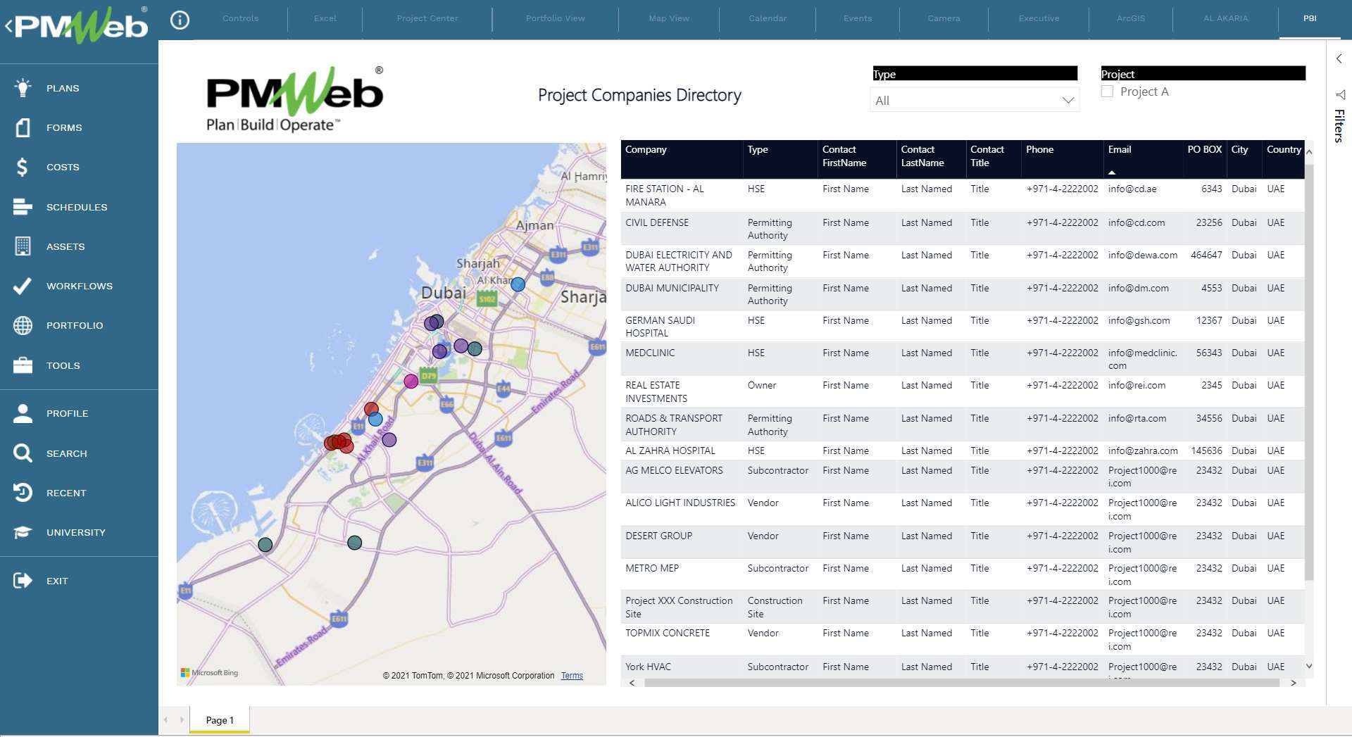Image resolution: width=1352 pixels, height=737 pixels.
Task: Click the Plans lightbulb icon
Action: click(23, 88)
